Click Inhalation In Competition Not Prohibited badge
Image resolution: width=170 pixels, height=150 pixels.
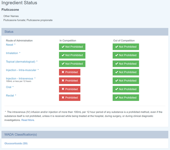pos(72,55)
